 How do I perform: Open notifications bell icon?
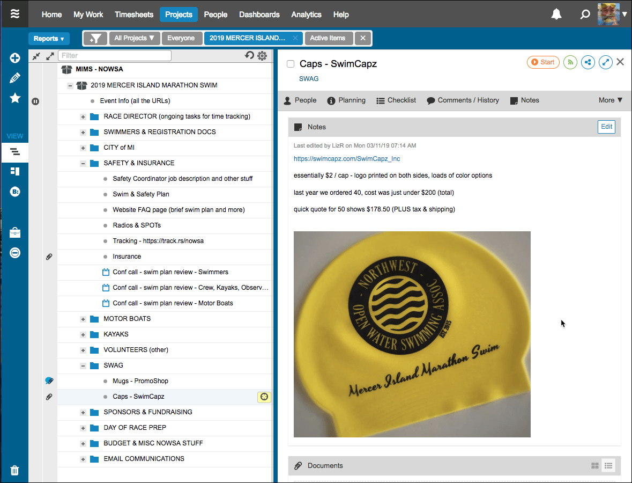coord(556,14)
